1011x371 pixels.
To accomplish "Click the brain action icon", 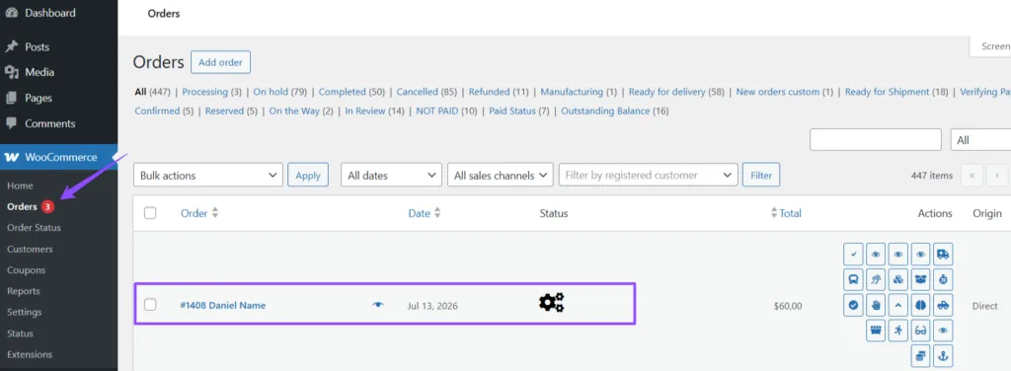I will click(x=921, y=305).
